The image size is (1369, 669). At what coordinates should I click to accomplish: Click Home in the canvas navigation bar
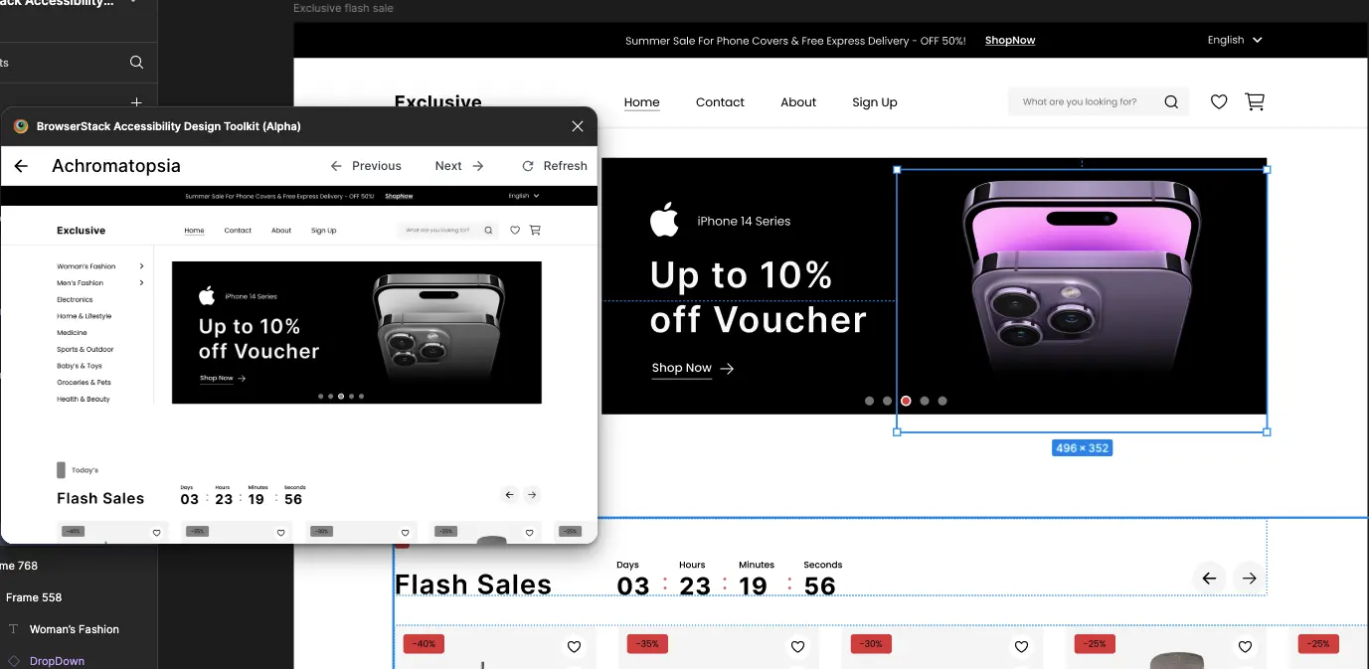coord(641,102)
